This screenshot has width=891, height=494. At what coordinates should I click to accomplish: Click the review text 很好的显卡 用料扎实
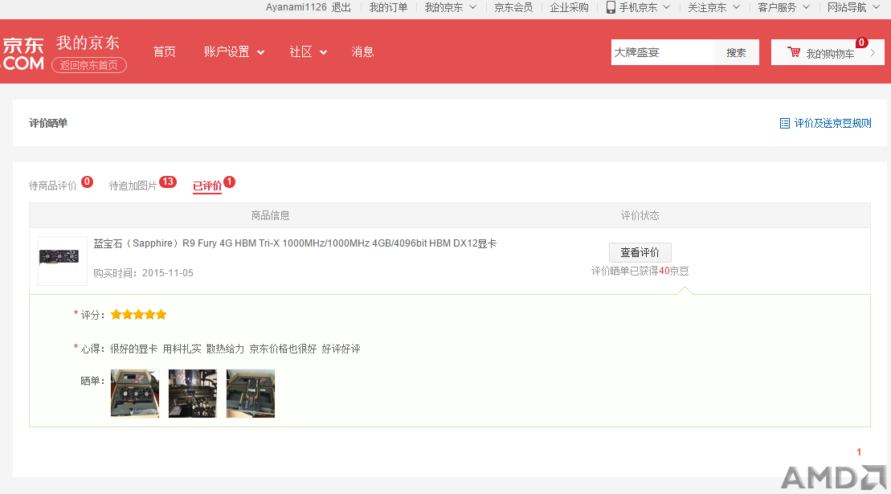[156, 349]
